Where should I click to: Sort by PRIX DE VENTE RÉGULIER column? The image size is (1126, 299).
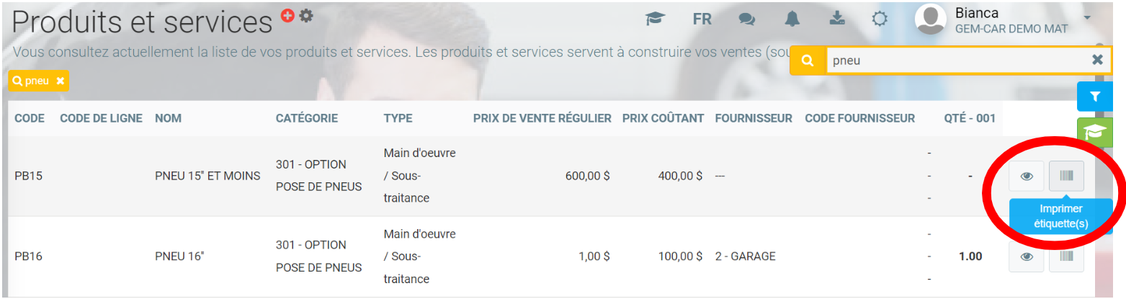[x=542, y=118]
